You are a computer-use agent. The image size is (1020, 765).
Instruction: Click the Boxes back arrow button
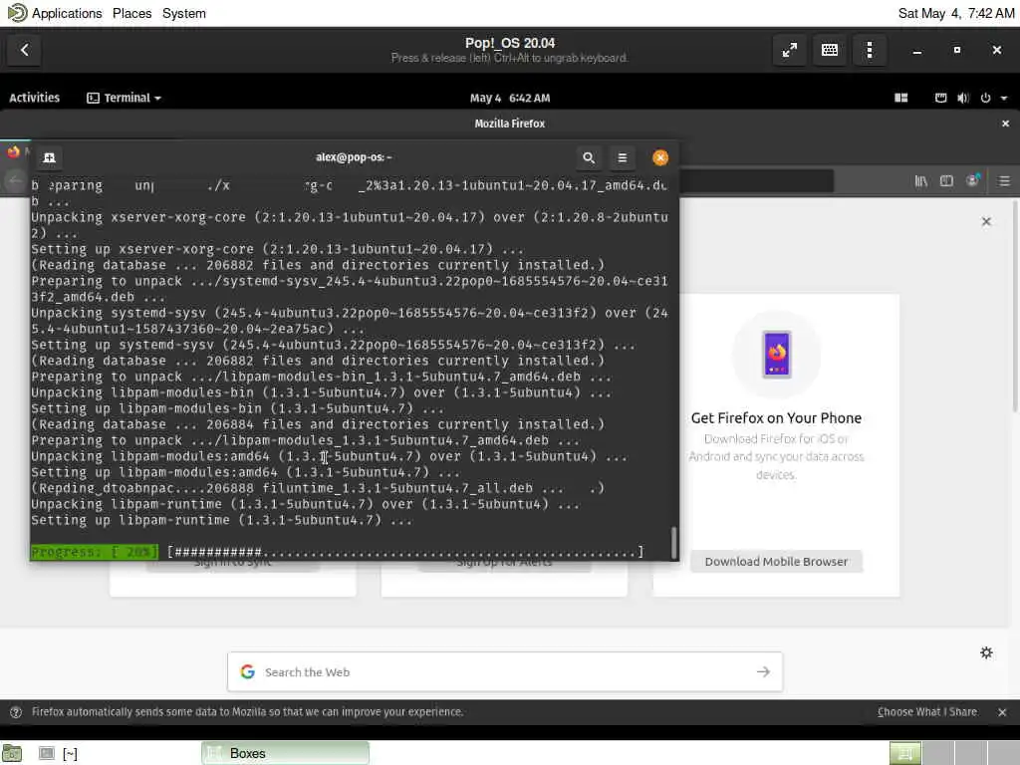24,50
